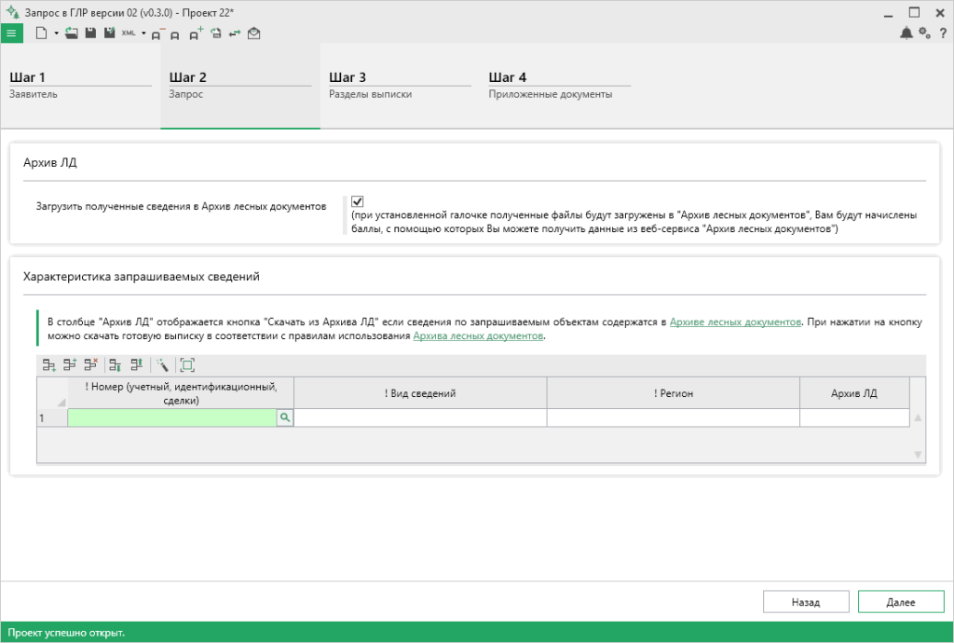
Task: Click the Назад button
Action: pos(806,602)
